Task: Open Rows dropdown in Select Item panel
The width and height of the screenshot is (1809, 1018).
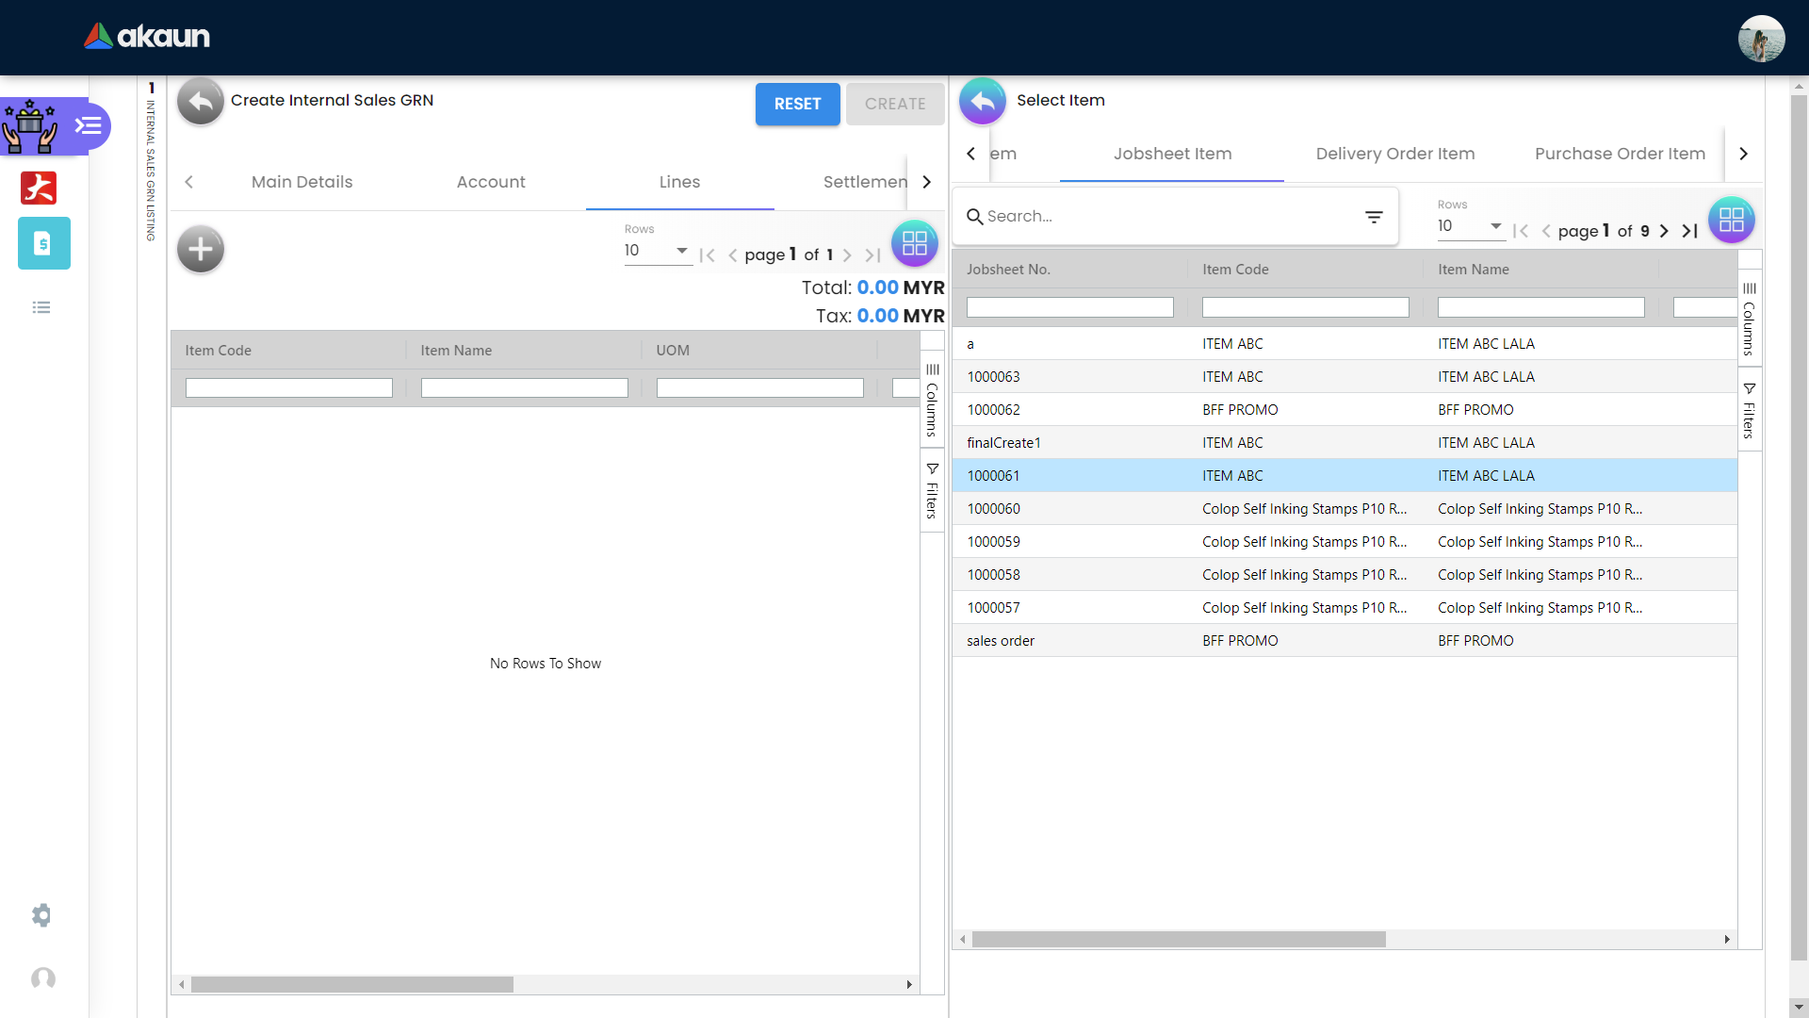Action: [1470, 226]
